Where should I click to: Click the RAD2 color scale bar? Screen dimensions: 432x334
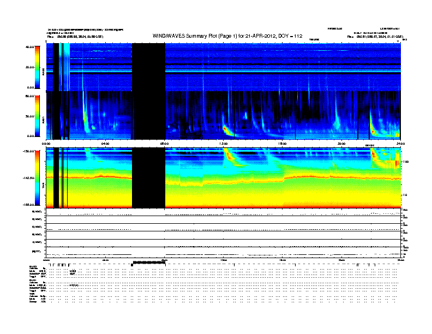[x=37, y=67]
